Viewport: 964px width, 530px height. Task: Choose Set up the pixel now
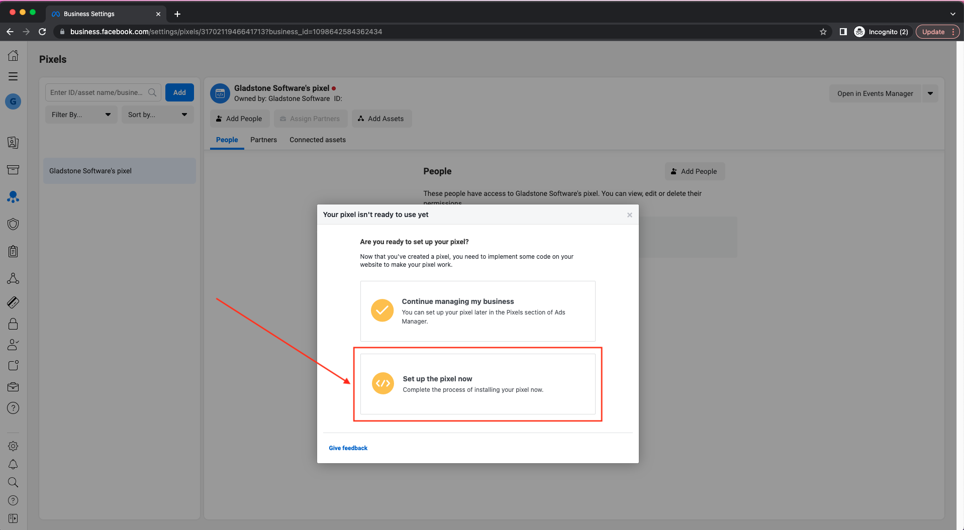pyautogui.click(x=478, y=384)
